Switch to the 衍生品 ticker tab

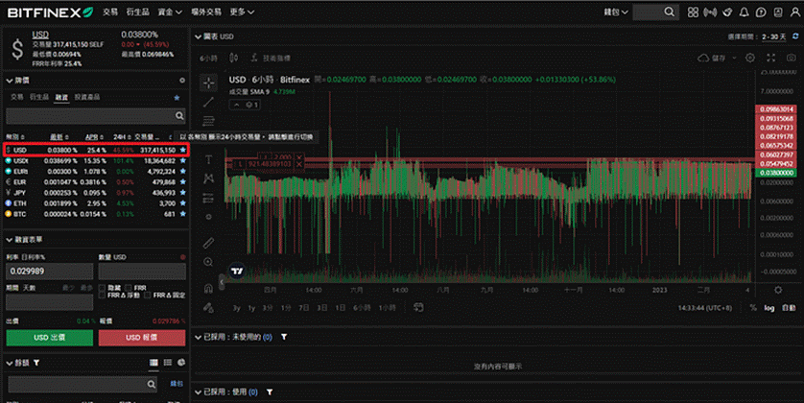39,97
